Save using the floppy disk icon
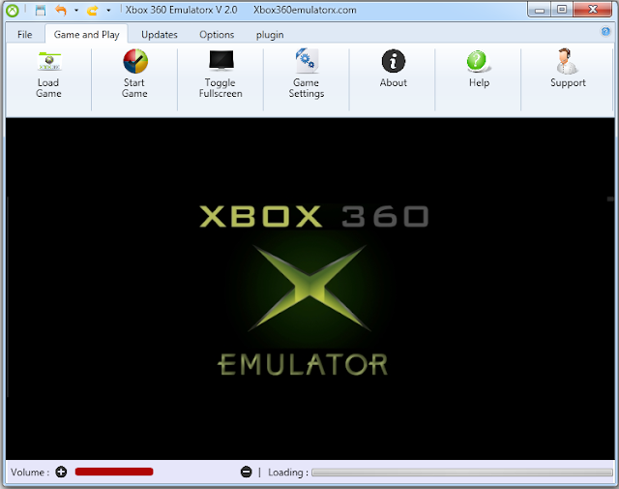619x489 pixels. [41, 10]
